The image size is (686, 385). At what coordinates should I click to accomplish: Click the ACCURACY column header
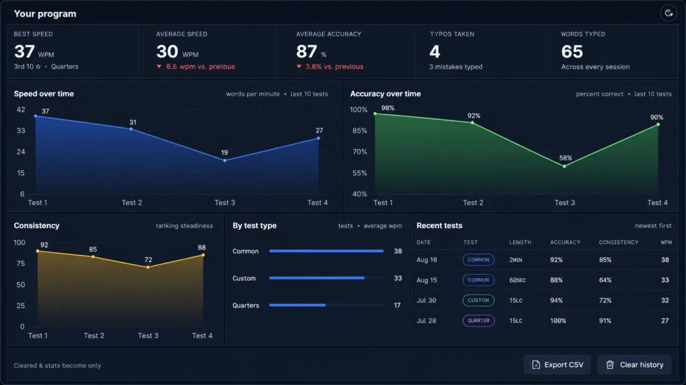click(x=565, y=242)
